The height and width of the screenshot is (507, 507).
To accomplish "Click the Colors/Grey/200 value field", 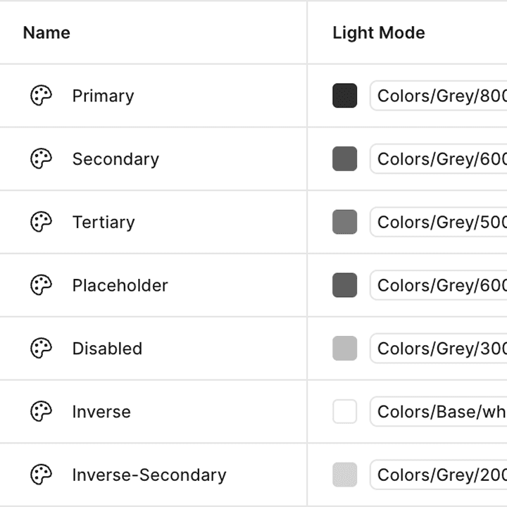I will (439, 475).
